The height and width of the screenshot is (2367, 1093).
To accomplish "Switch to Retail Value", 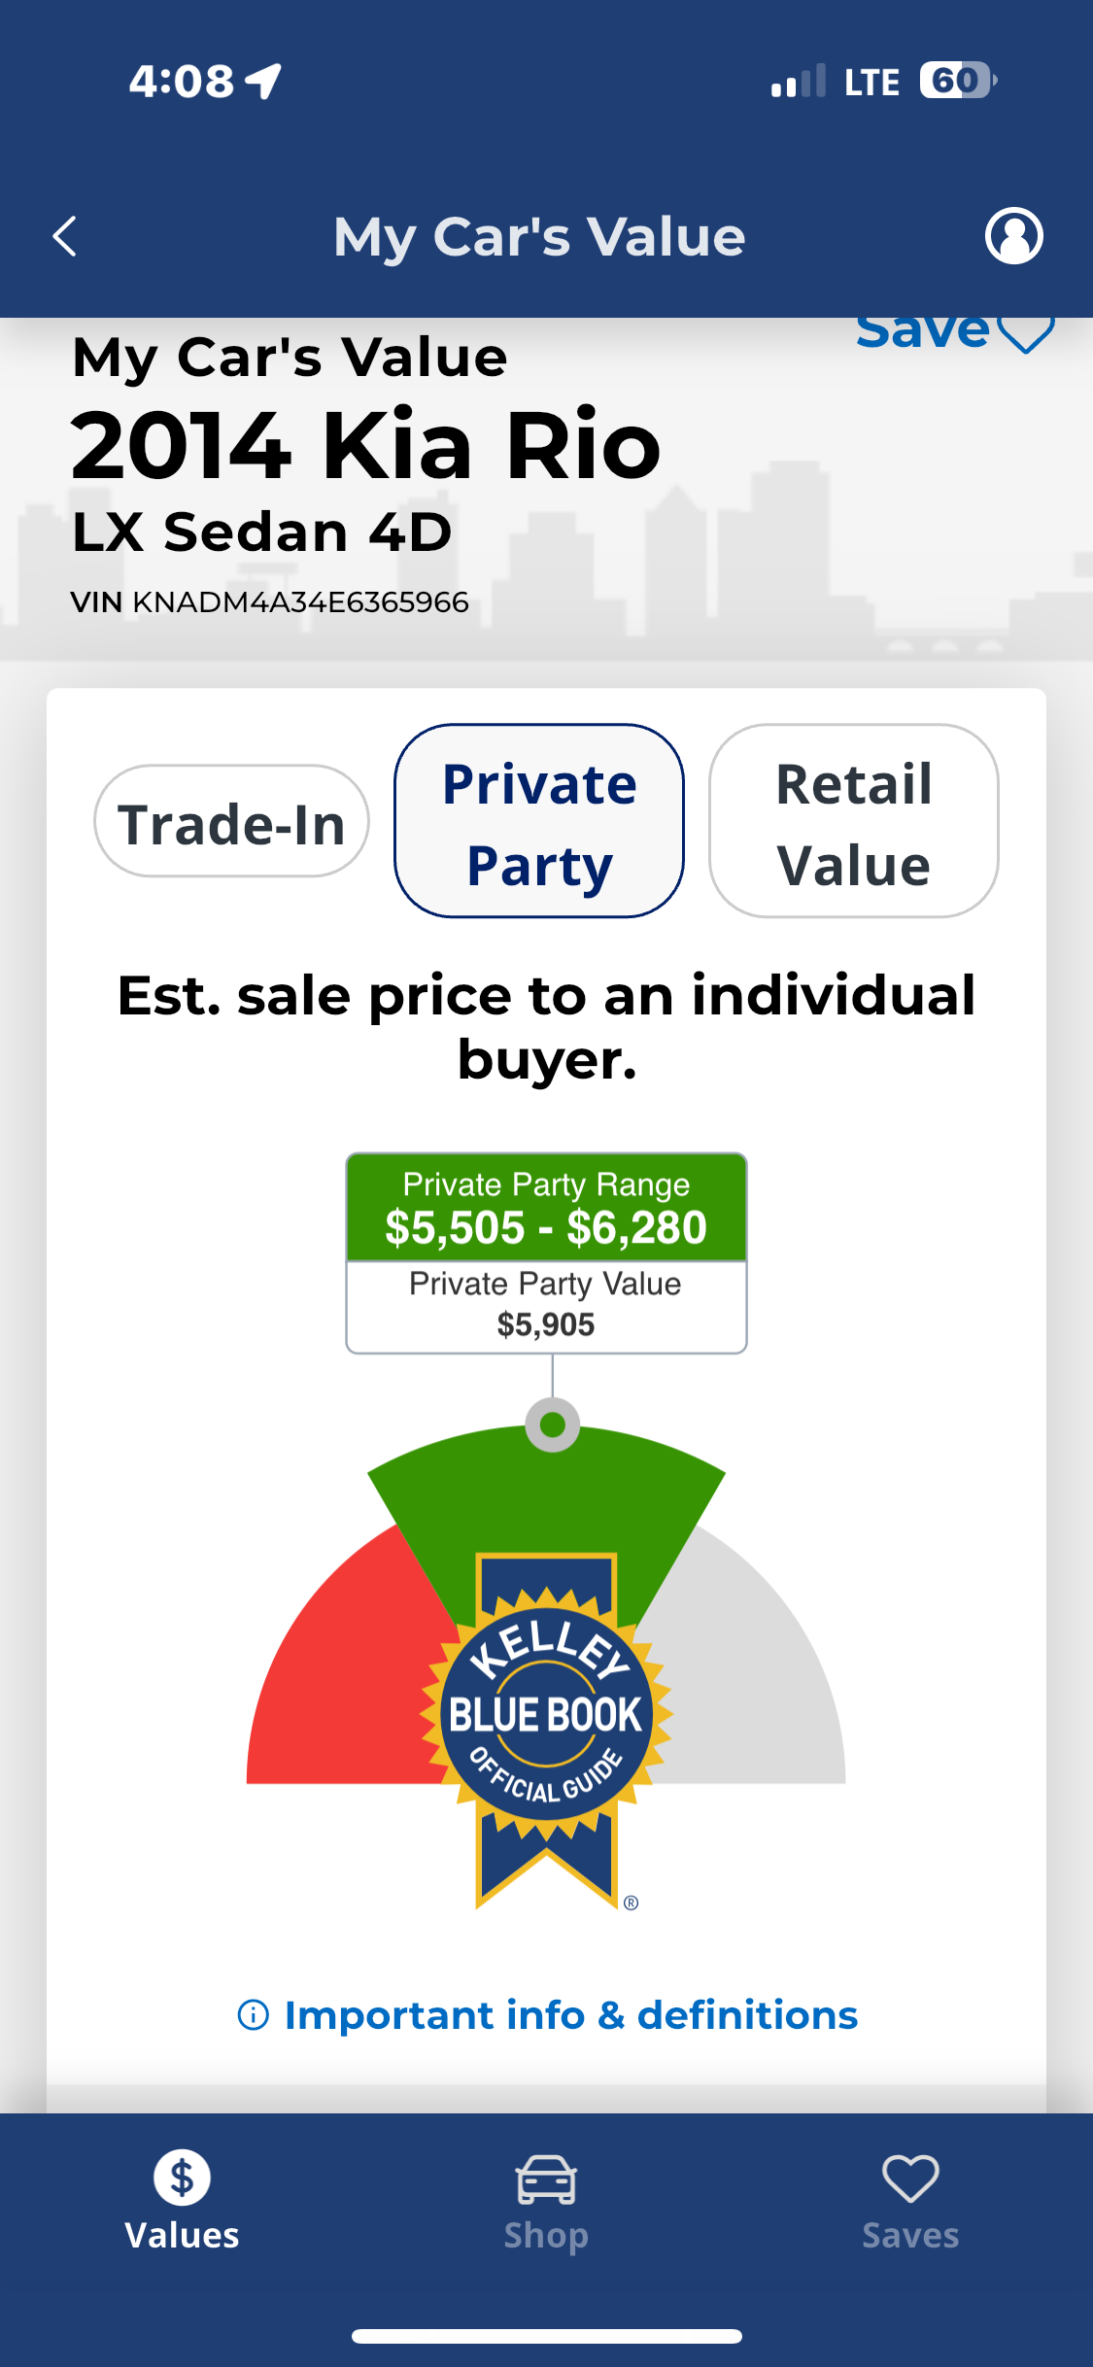I will pos(854,821).
